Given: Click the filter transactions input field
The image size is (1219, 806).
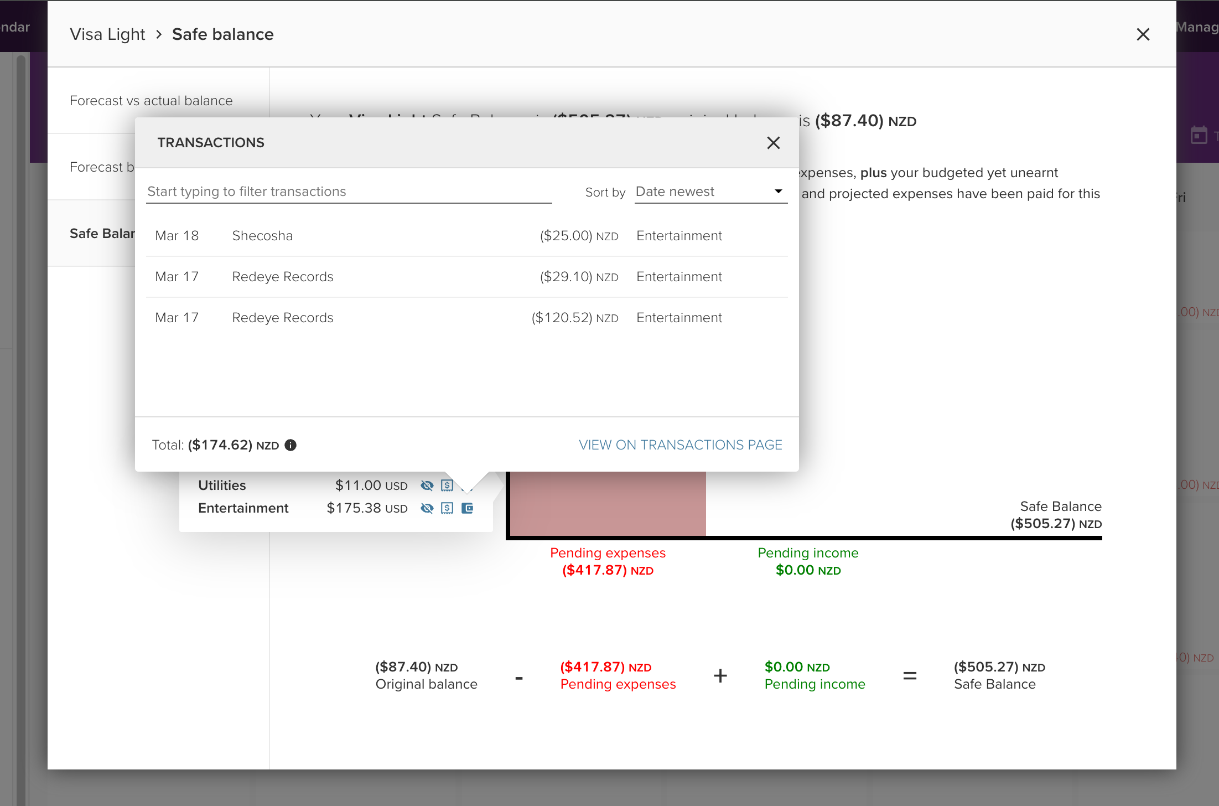Looking at the screenshot, I should (349, 192).
